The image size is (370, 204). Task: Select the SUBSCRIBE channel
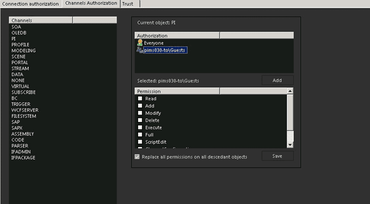24,92
